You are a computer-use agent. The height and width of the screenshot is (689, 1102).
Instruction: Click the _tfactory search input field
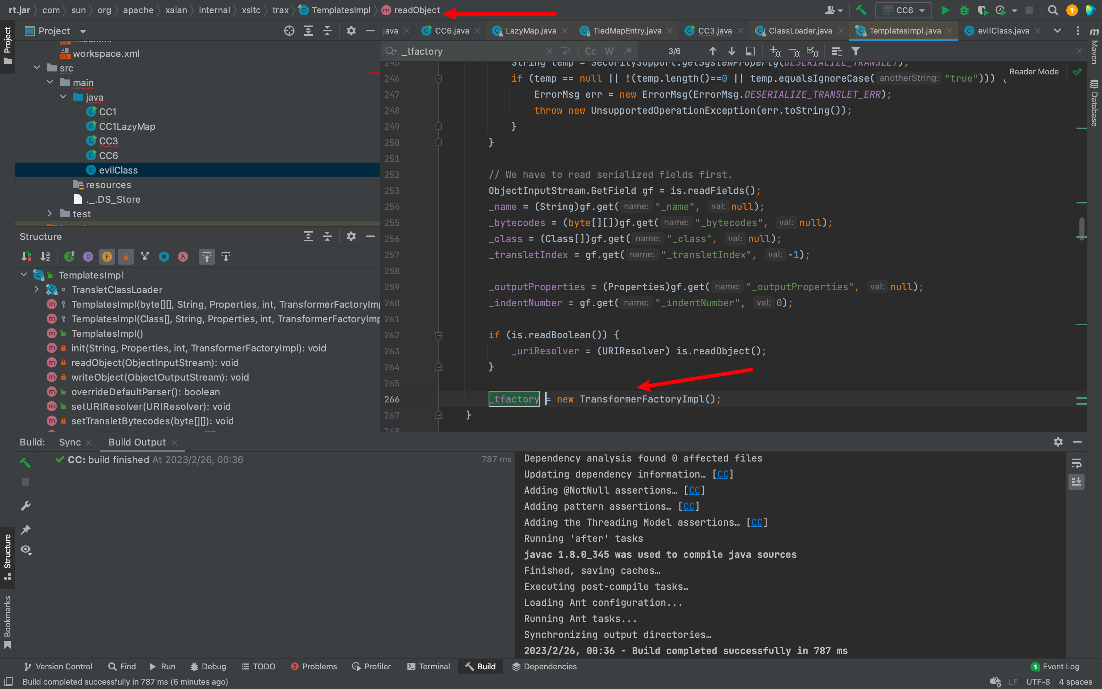[471, 51]
